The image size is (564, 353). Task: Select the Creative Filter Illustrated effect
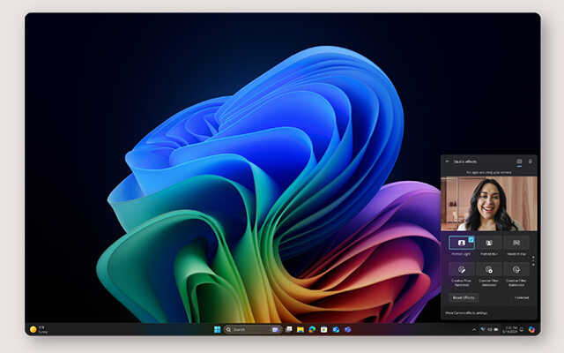[x=462, y=269]
